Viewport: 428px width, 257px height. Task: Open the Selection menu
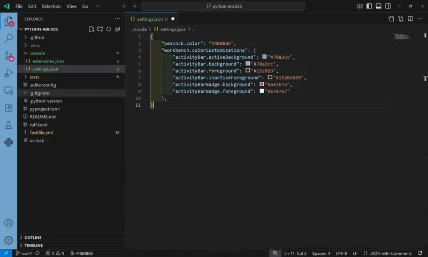(51, 6)
